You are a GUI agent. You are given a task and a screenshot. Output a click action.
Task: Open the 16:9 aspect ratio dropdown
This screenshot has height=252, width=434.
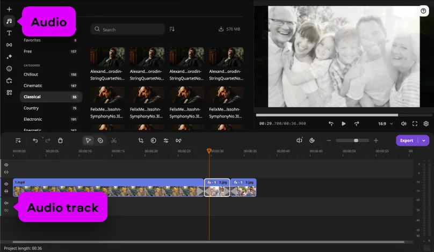(385, 123)
